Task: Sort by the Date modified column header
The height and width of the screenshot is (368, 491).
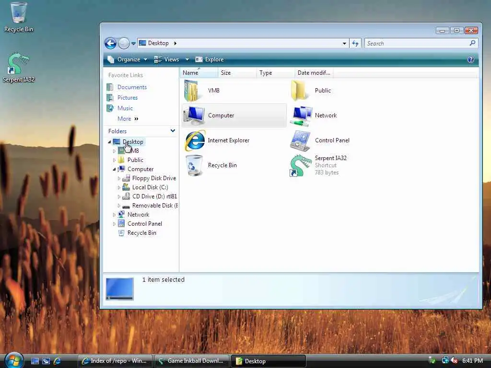Action: [x=314, y=73]
